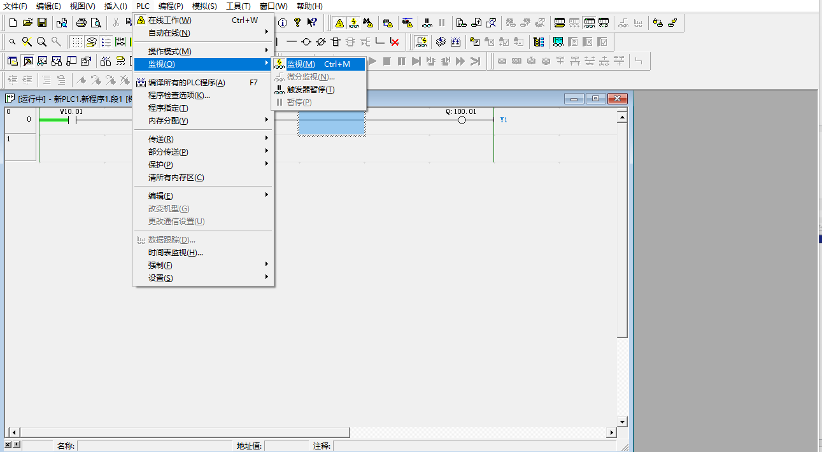Click the Print icon
822x452 pixels.
point(81,23)
